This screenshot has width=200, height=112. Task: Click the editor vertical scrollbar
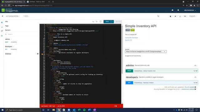[x=122, y=49]
